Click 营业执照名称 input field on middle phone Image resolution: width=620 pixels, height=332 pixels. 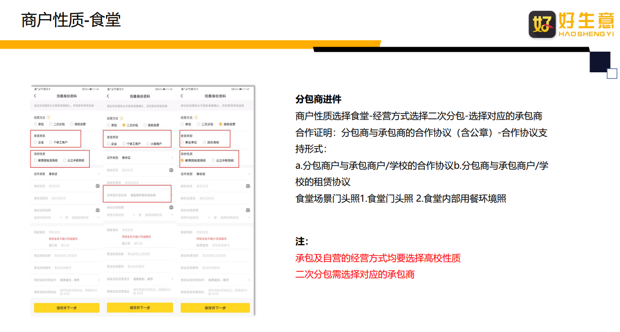click(140, 254)
